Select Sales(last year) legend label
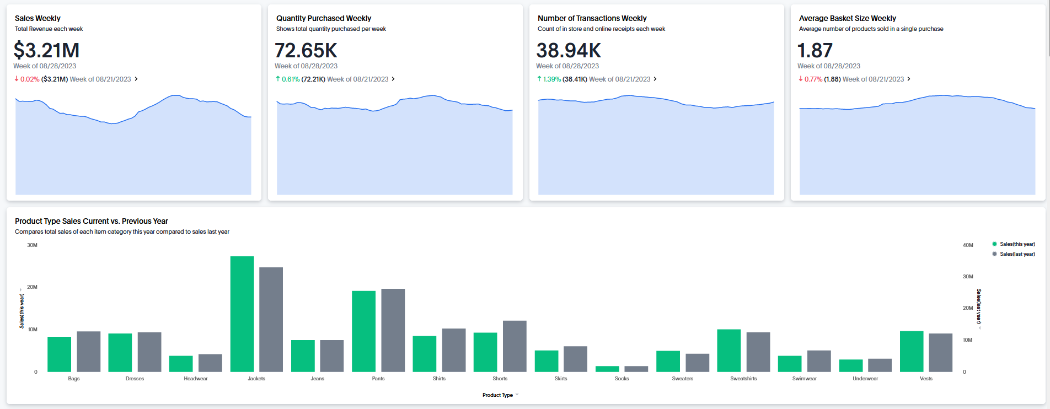Viewport: 1050px width, 409px height. tap(1017, 254)
